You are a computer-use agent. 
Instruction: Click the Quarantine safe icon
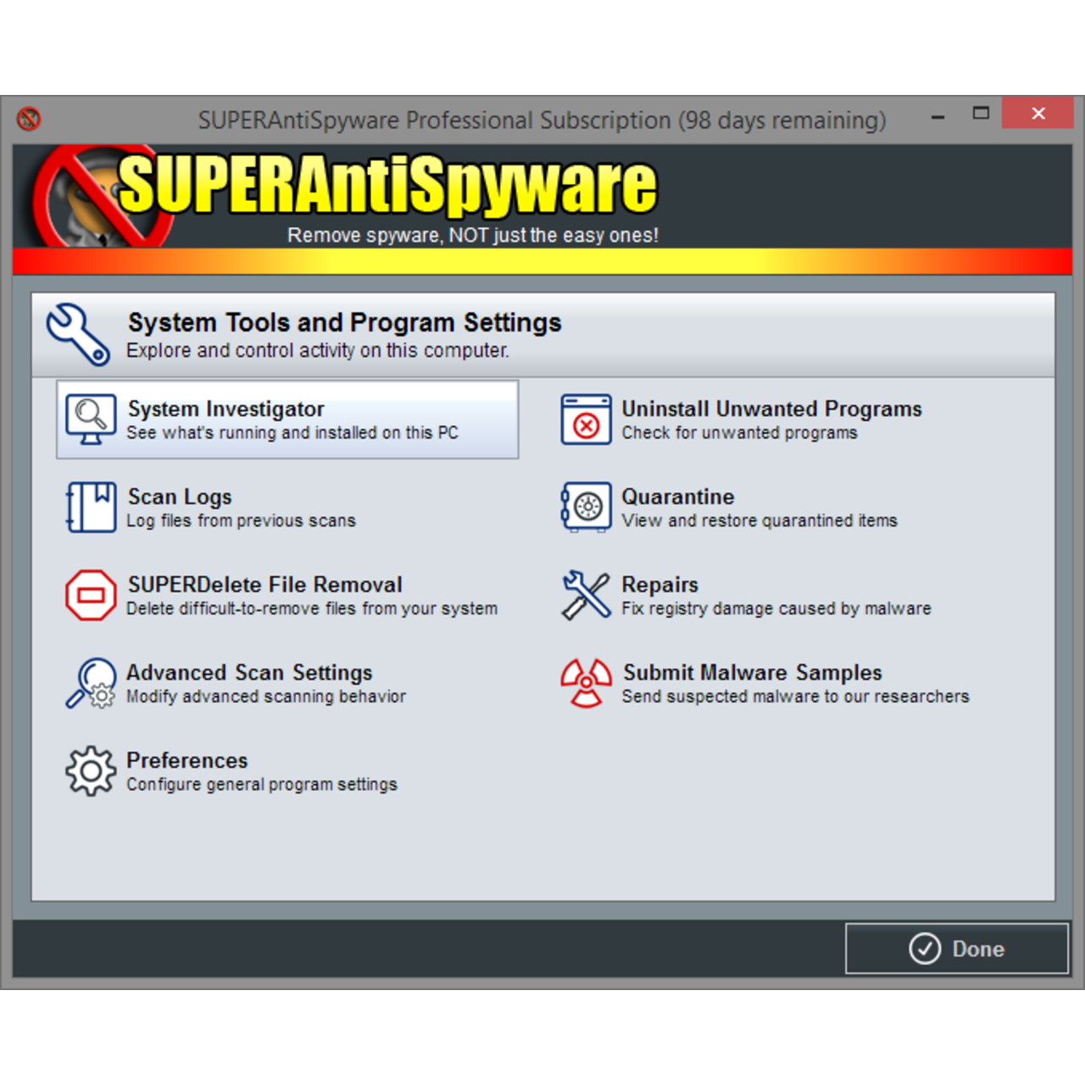[586, 507]
